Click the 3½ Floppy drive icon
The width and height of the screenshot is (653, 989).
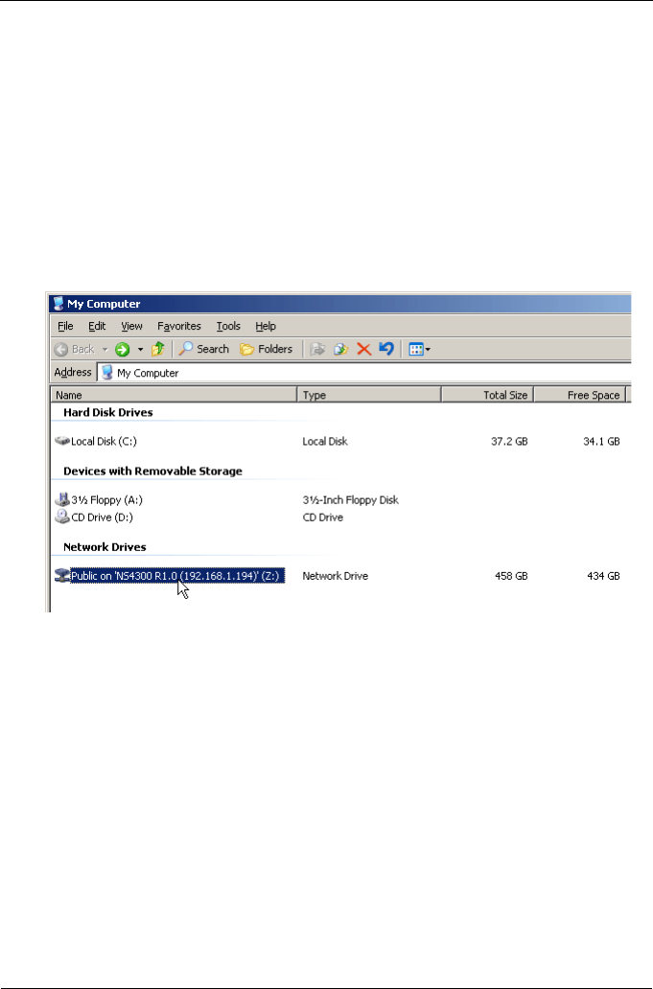click(61, 500)
